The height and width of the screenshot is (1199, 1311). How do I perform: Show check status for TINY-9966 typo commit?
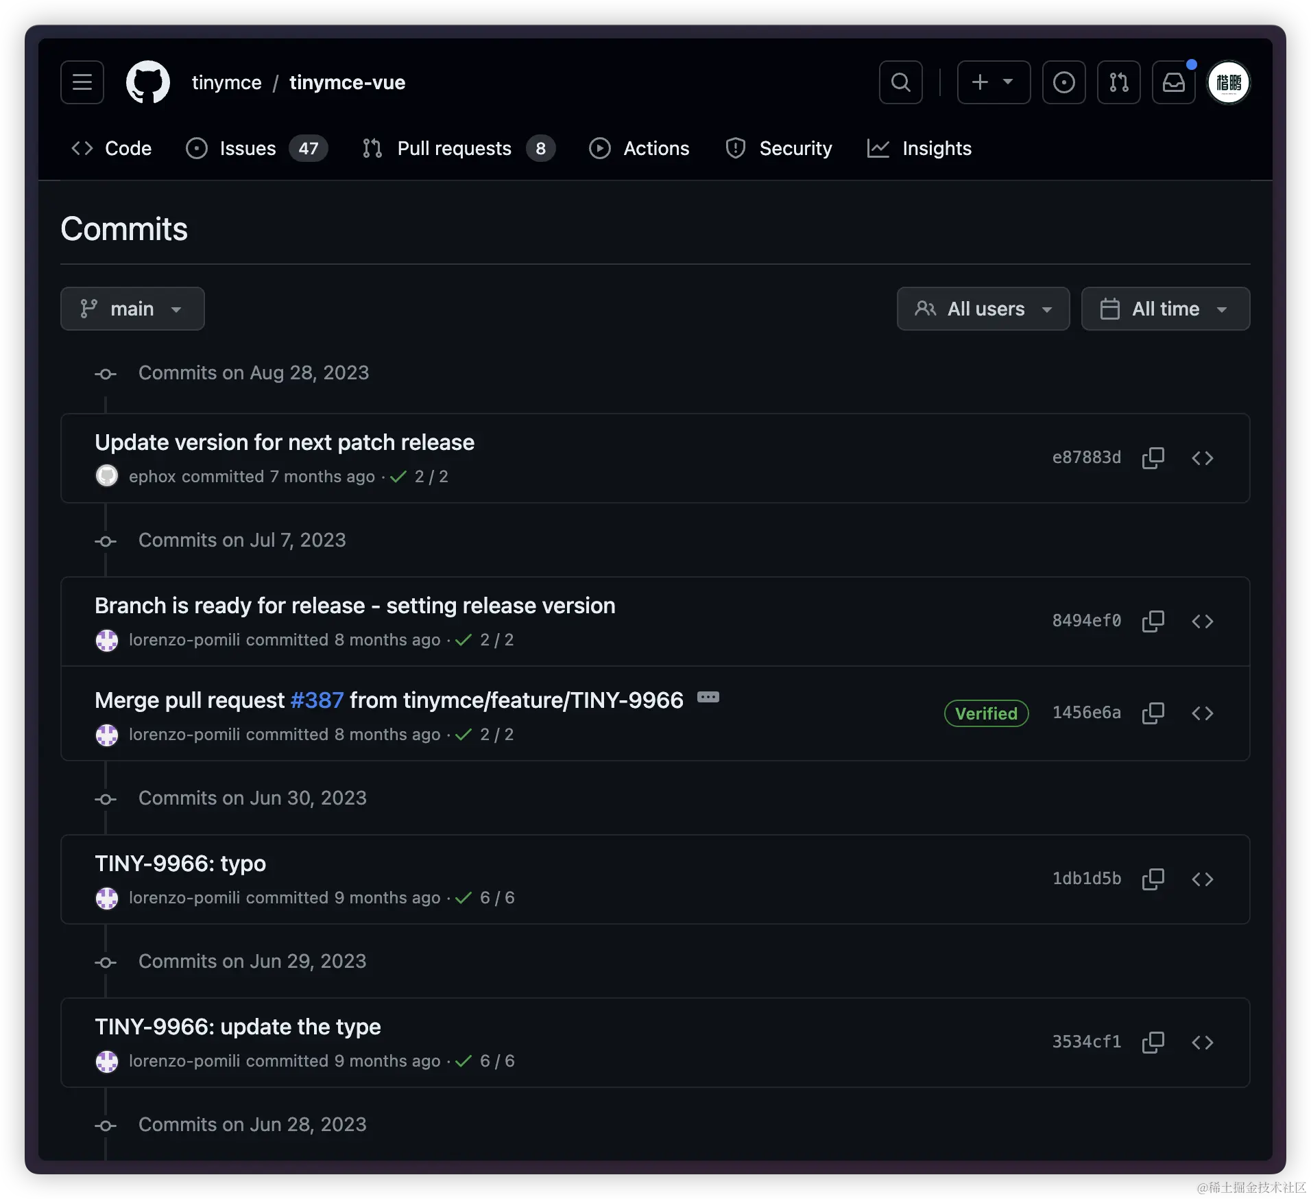pos(485,898)
